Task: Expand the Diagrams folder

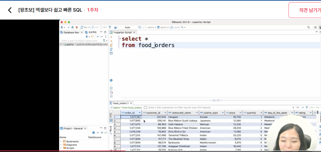Action: pos(60,145)
